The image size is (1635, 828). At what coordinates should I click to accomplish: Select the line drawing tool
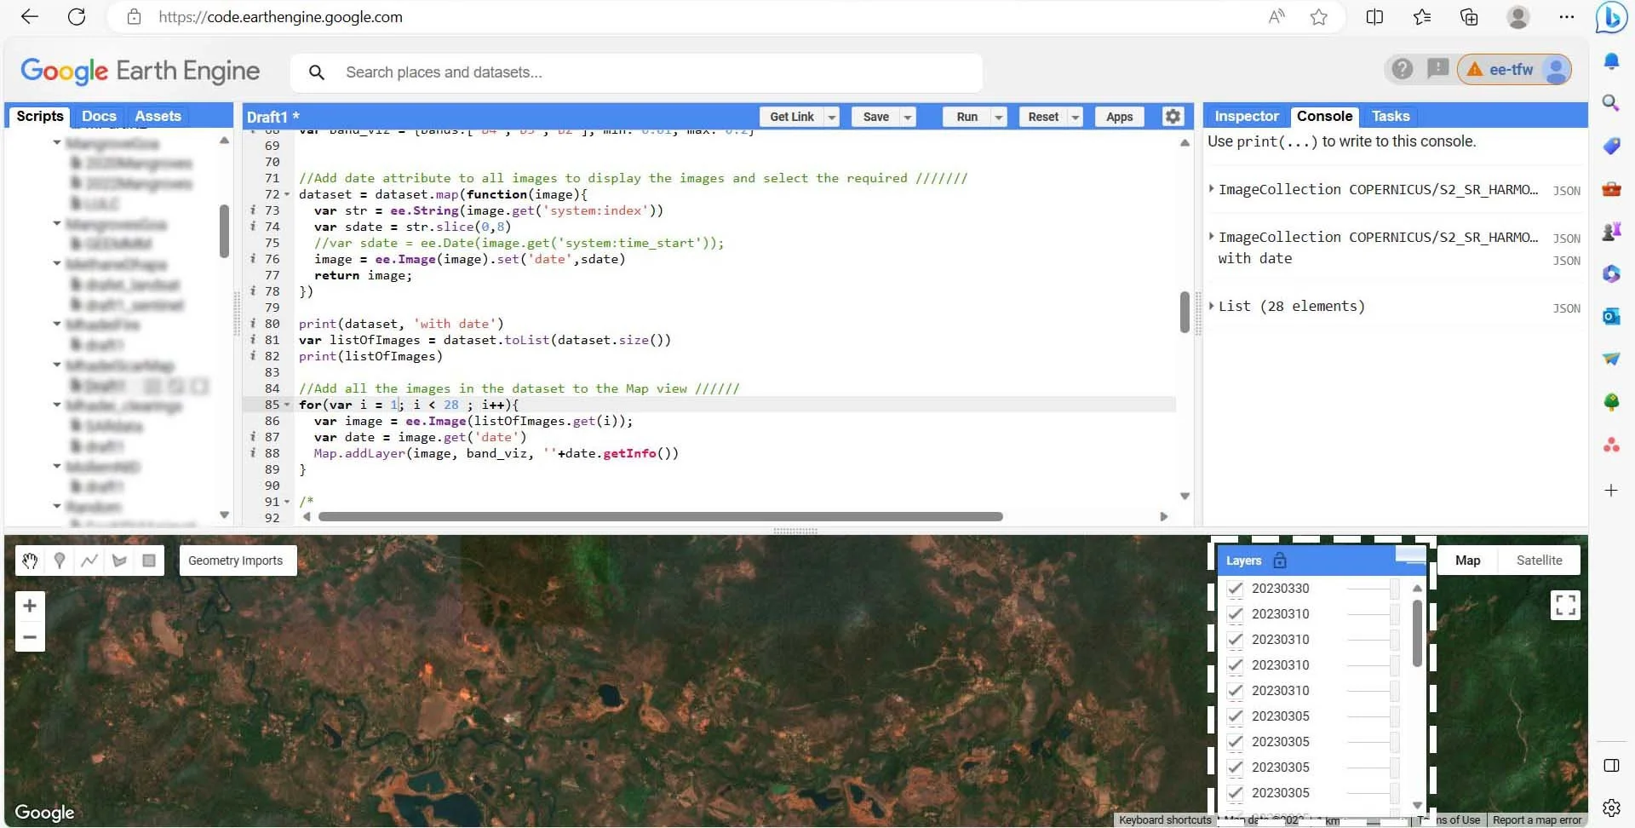pos(89,561)
